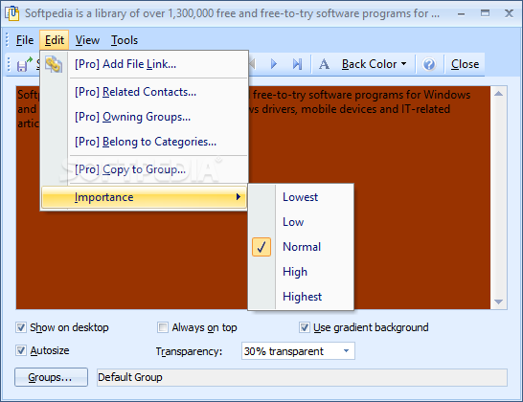Image resolution: width=523 pixels, height=402 pixels.
Task: Click the Edit menu
Action: point(54,40)
